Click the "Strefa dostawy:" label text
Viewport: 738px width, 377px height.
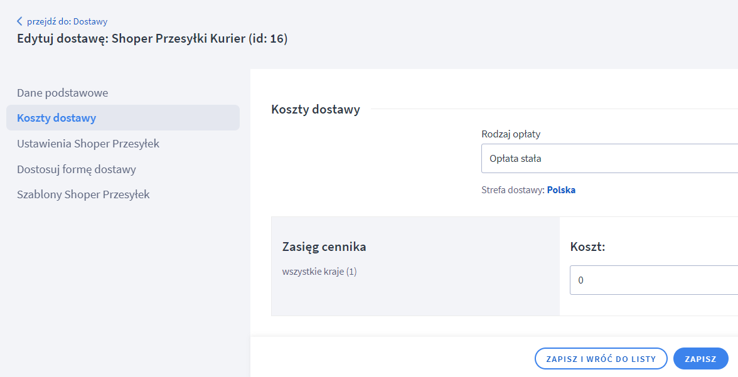click(513, 190)
